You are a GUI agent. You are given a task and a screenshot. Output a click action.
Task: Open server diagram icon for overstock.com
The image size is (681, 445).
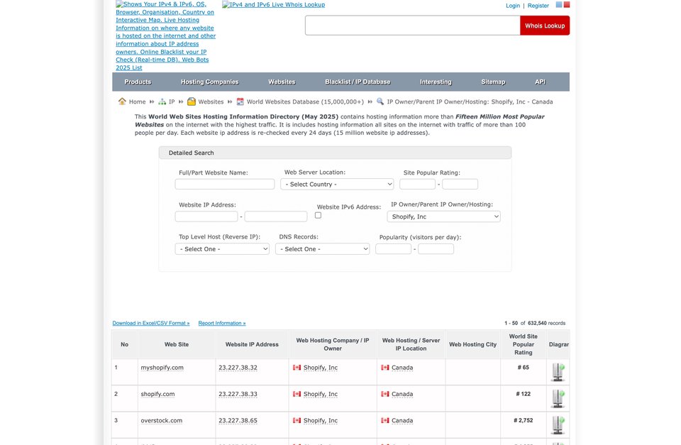(558, 425)
